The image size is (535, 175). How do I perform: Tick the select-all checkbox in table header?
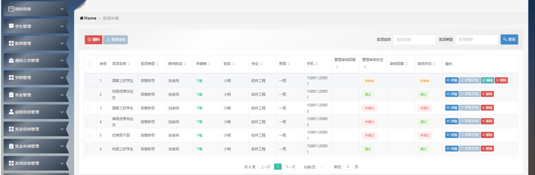pyautogui.click(x=89, y=64)
